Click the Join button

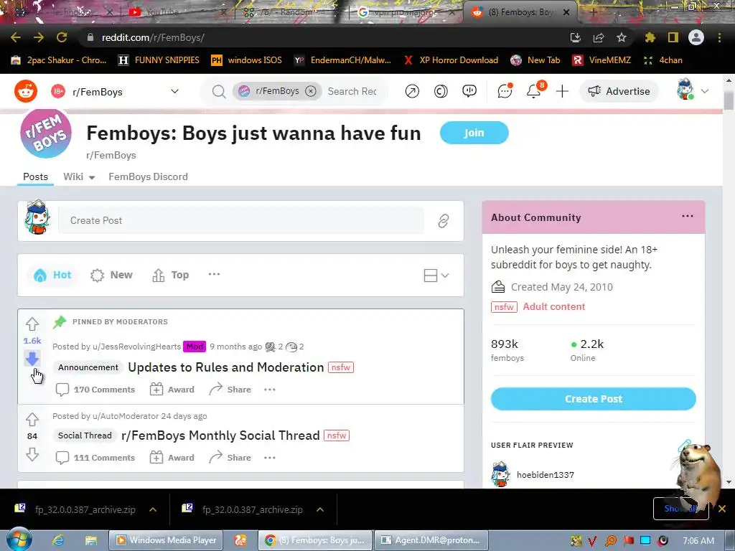click(474, 133)
